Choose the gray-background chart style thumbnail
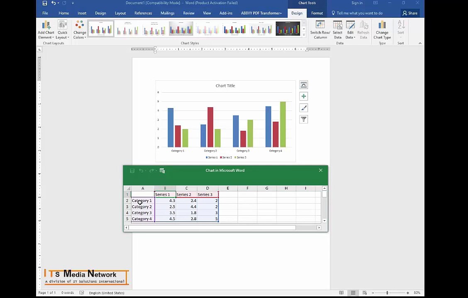468x298 pixels. coord(181,29)
